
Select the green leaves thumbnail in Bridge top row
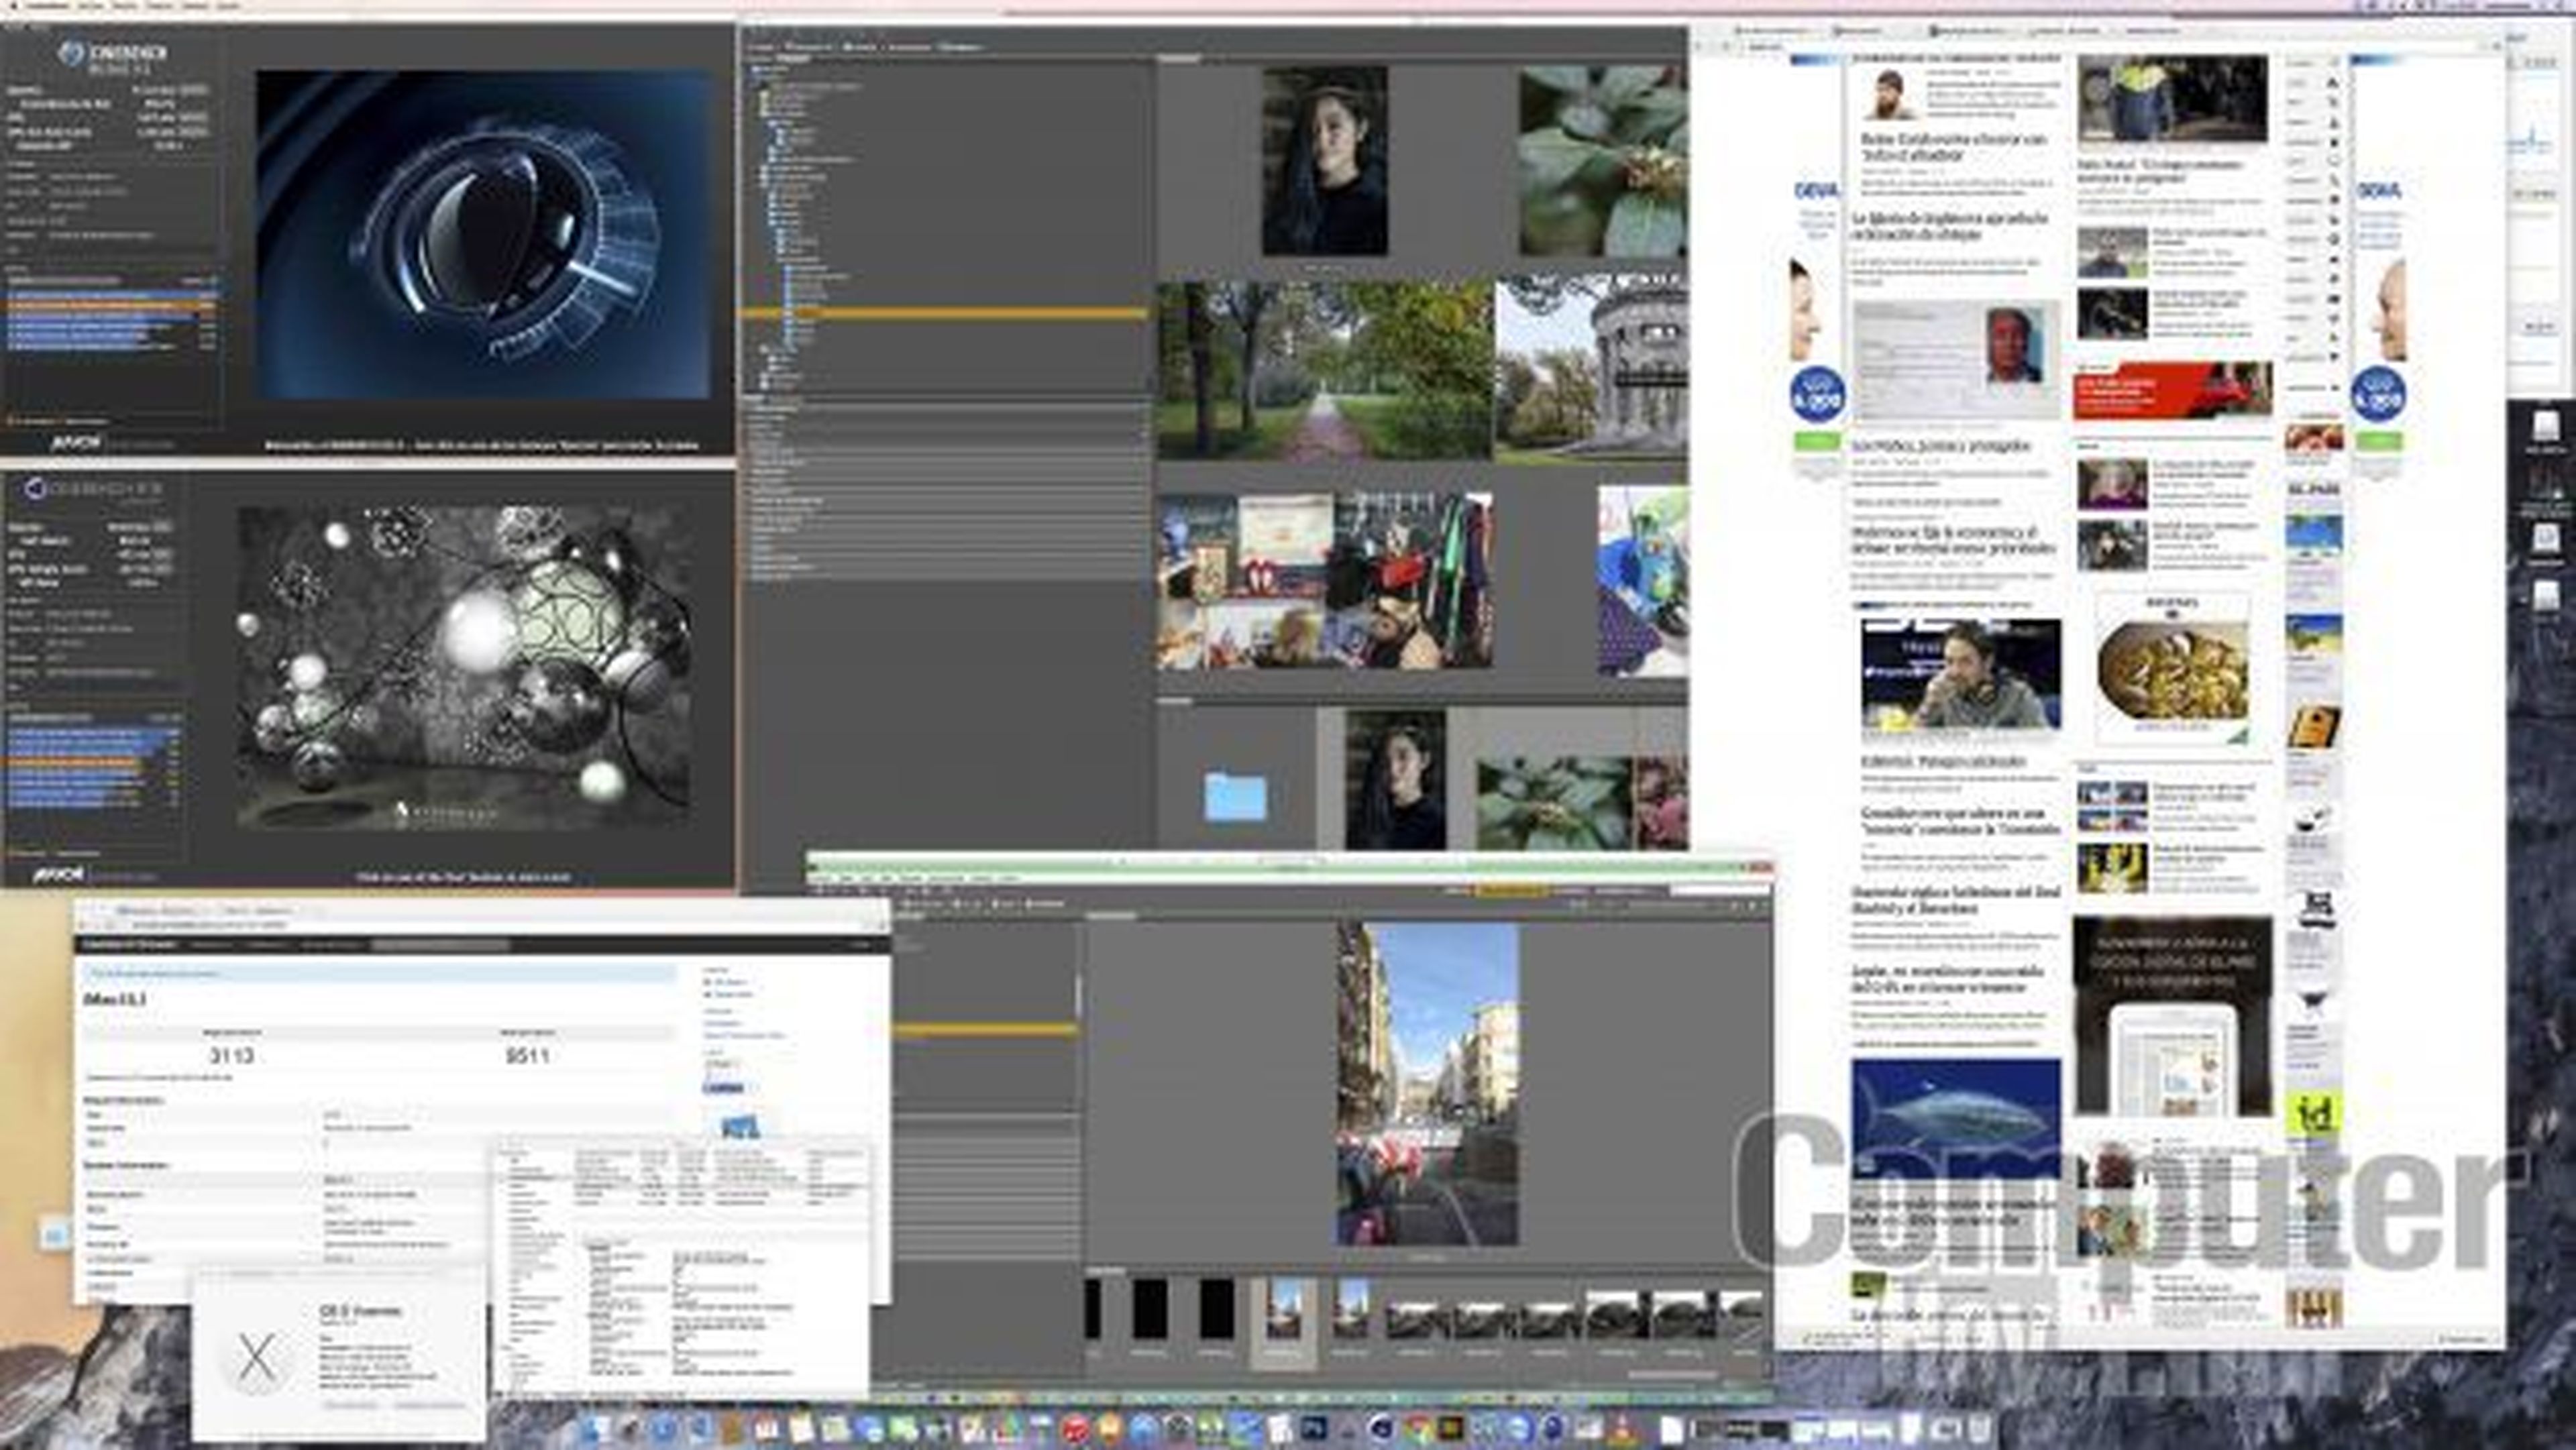coord(1603,161)
